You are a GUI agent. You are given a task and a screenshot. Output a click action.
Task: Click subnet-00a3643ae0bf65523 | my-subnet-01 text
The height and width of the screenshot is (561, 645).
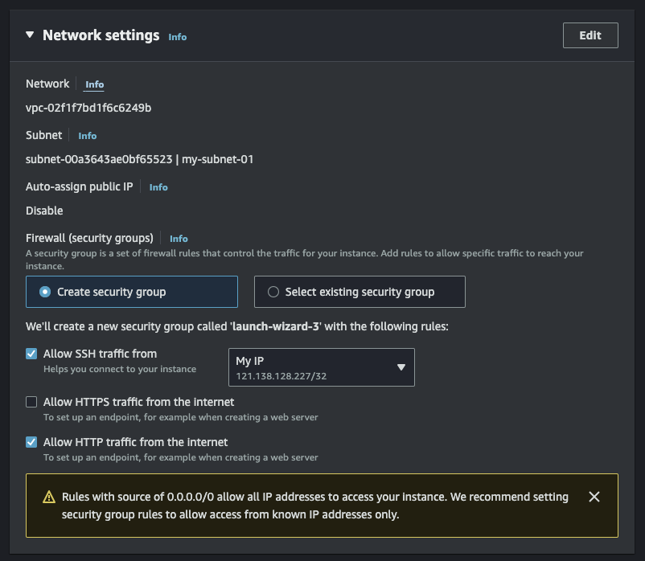(139, 159)
